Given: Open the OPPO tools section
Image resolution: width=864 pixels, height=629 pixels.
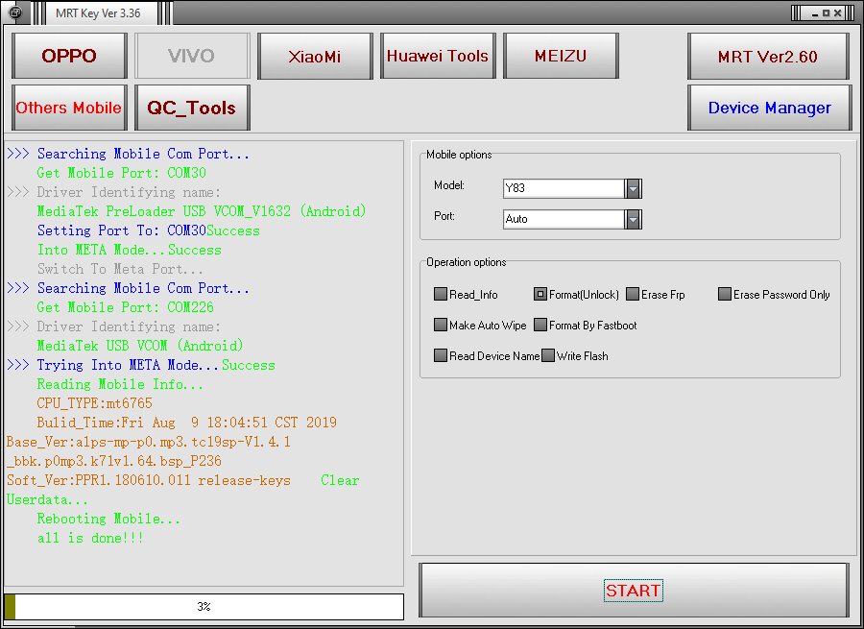Looking at the screenshot, I should (69, 56).
